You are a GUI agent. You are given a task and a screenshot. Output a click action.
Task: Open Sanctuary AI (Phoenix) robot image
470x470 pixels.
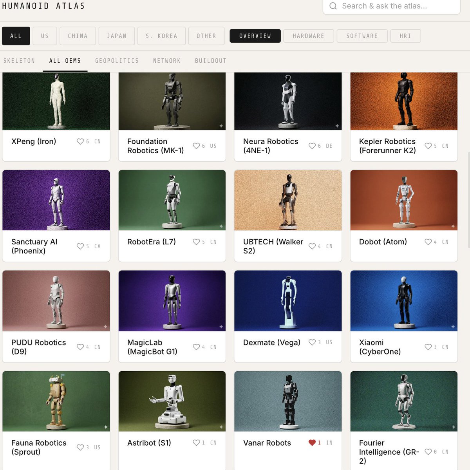56,200
